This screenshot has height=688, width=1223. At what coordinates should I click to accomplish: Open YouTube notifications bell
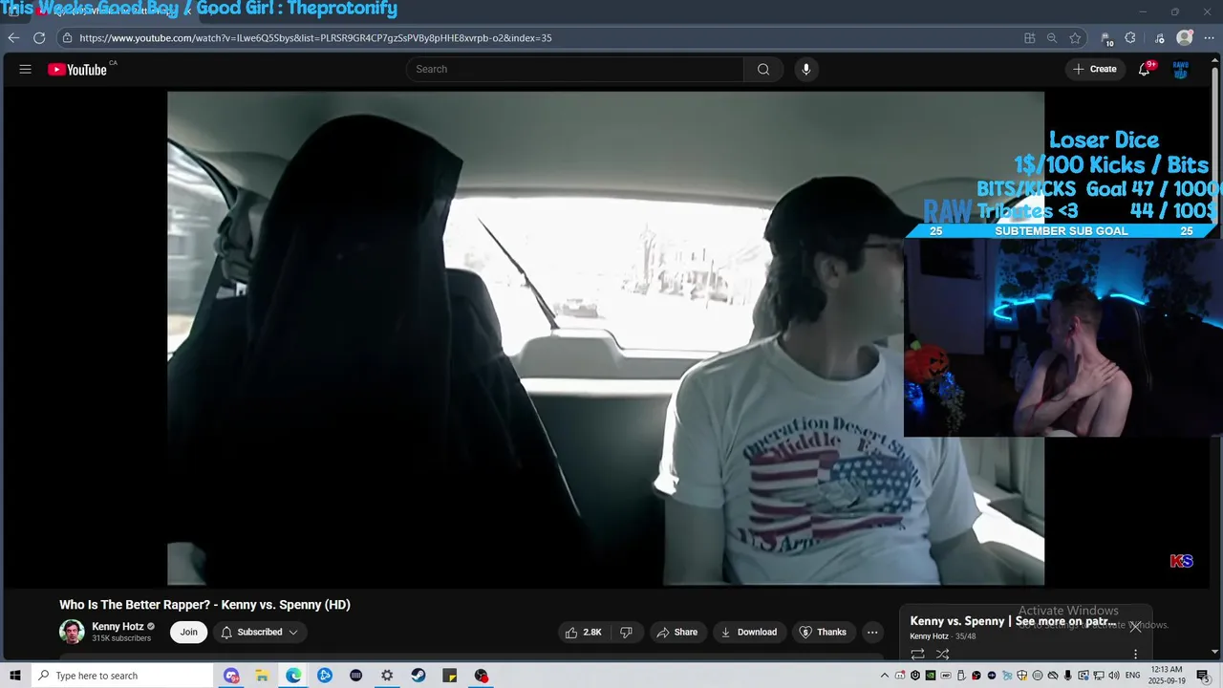tap(1144, 69)
